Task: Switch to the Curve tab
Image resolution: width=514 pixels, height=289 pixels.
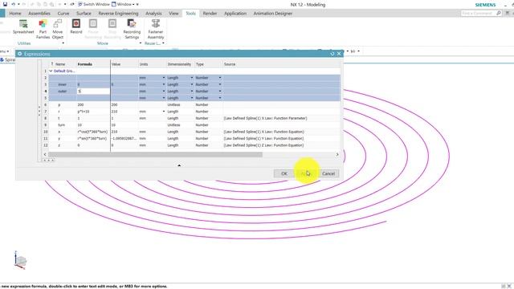Action: tap(63, 14)
